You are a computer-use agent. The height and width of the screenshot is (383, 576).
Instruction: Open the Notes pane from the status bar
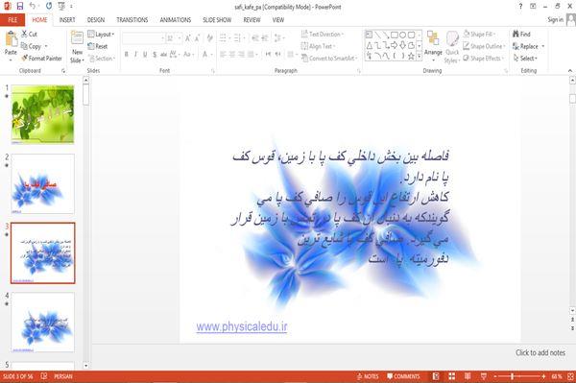[x=368, y=376]
